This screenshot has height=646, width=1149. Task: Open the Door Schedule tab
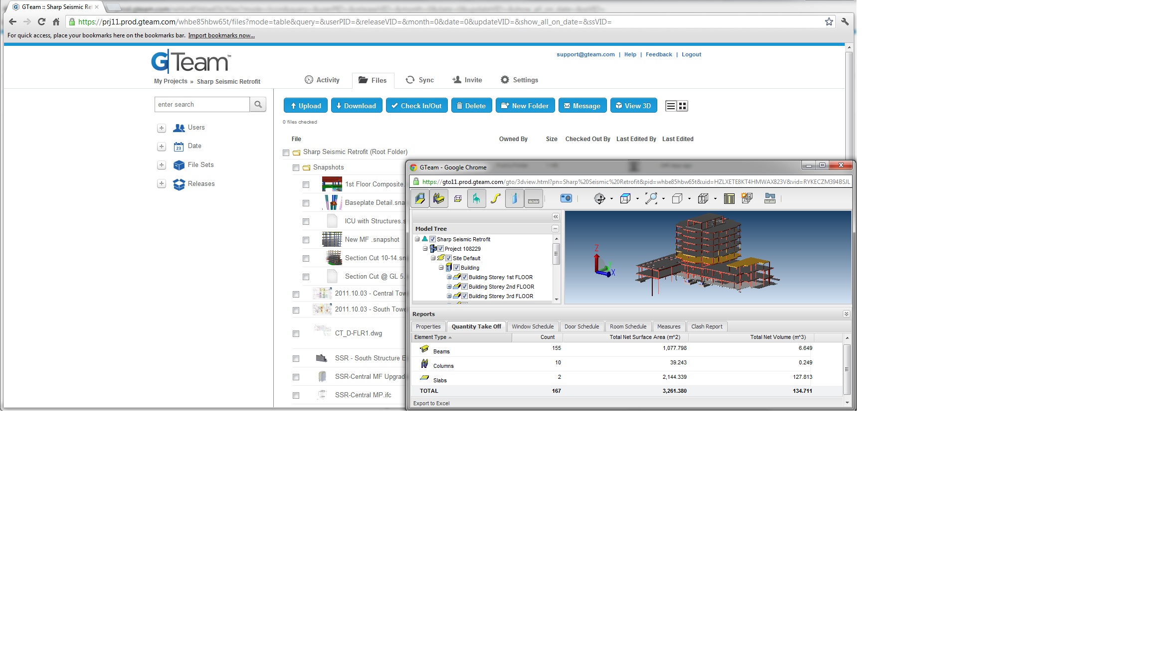tap(581, 326)
